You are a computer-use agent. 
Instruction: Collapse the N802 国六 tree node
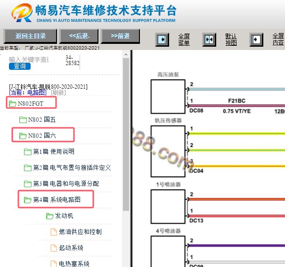(x=42, y=135)
